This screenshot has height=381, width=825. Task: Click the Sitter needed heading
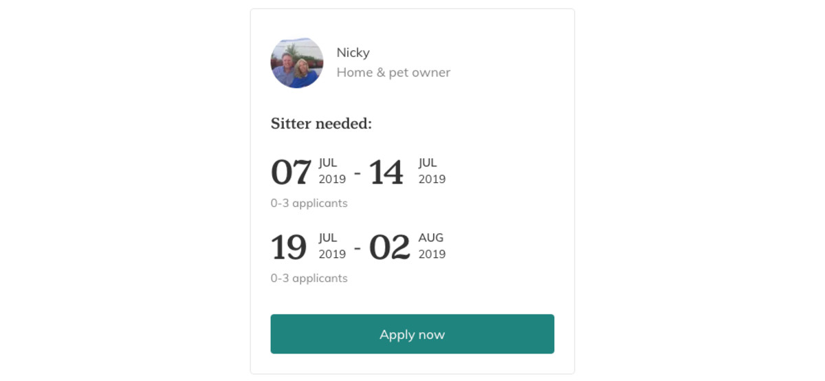pyautogui.click(x=321, y=124)
